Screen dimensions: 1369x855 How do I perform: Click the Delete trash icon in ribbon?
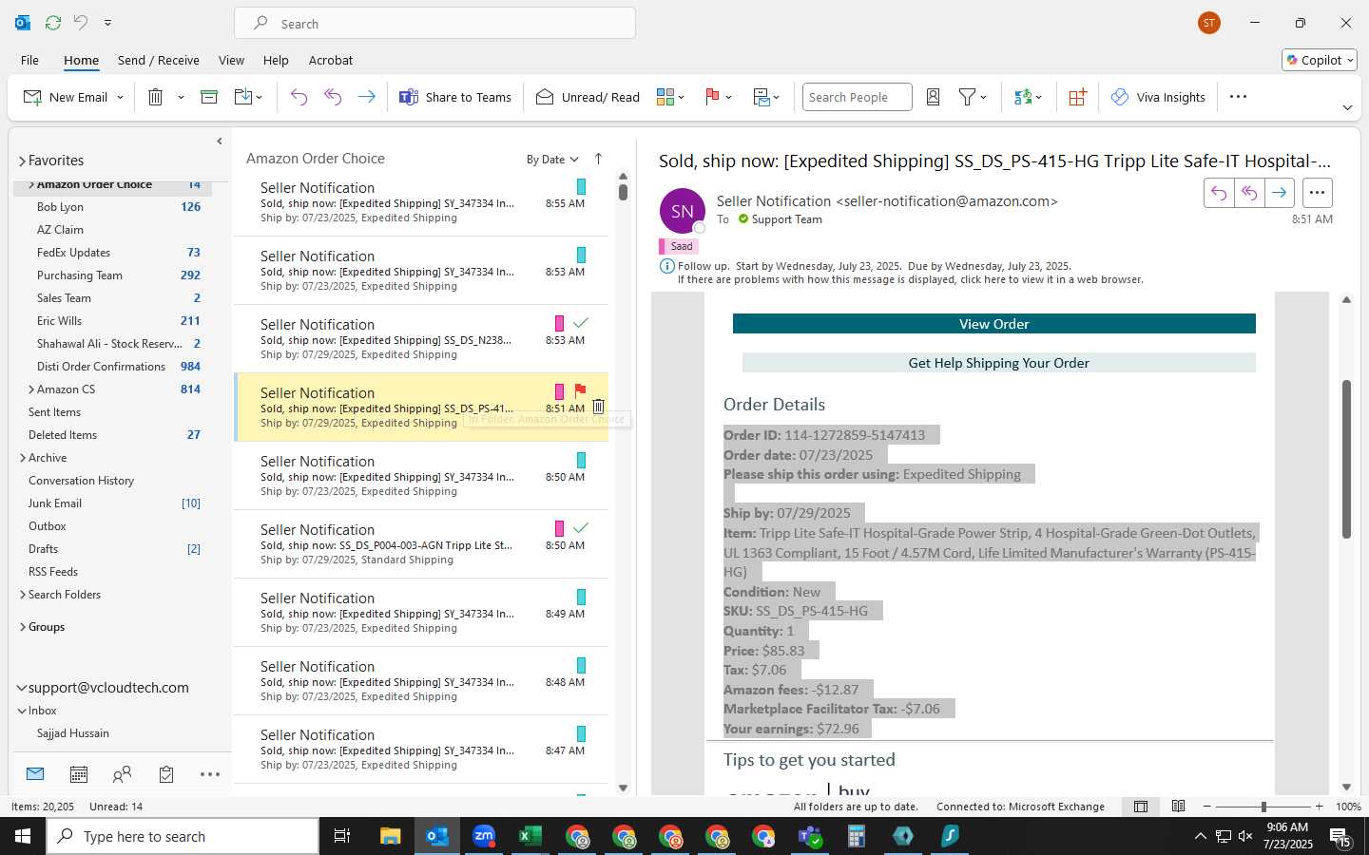tap(156, 97)
